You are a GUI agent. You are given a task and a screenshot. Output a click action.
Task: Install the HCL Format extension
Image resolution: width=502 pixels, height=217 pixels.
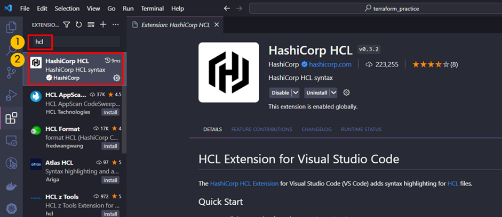click(110, 146)
